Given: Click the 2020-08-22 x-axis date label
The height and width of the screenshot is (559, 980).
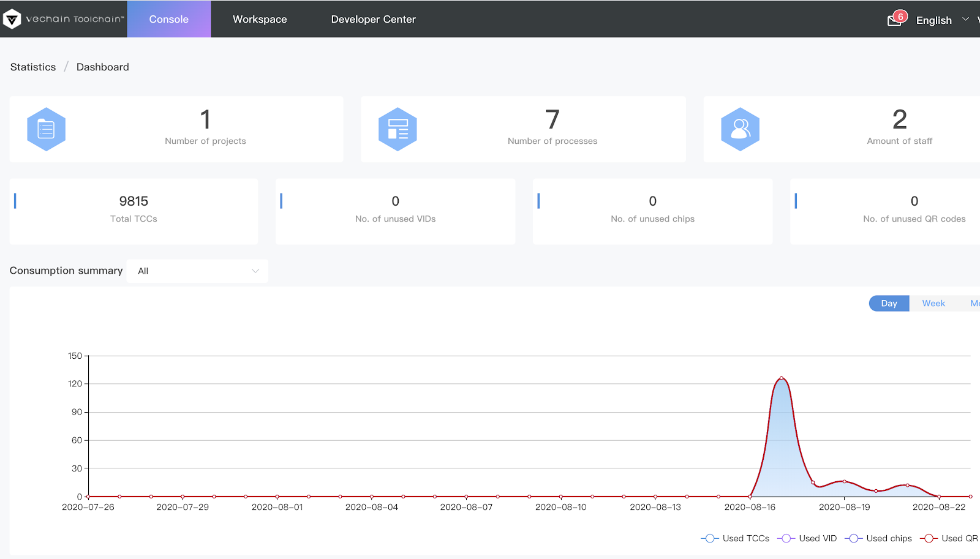Looking at the screenshot, I should 939,507.
